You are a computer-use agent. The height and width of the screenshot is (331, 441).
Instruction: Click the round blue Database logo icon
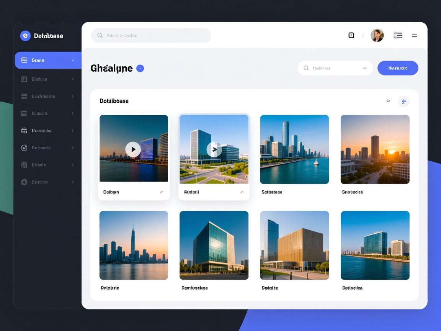click(25, 36)
